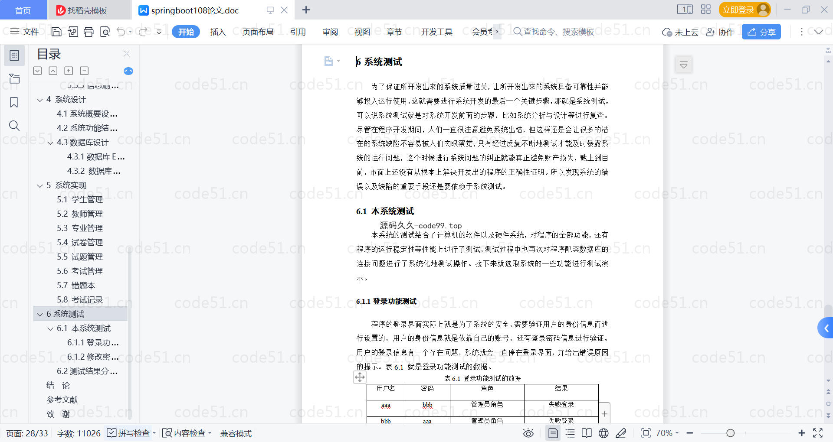Click the document page icon beside heading

[x=328, y=61]
